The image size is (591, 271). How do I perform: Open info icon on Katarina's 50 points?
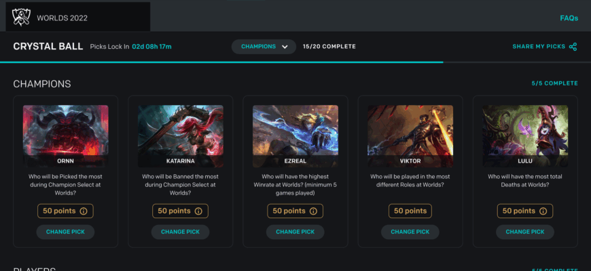point(198,211)
